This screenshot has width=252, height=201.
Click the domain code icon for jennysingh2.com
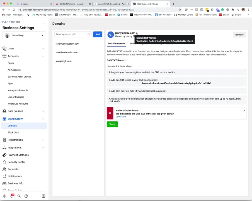pos(111,35)
